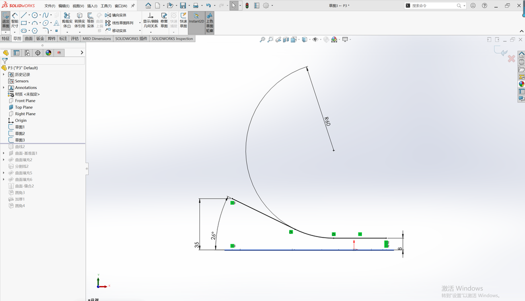The width and height of the screenshot is (525, 301).
Task: Click the Rebuild traffic light icon
Action: coord(247,6)
